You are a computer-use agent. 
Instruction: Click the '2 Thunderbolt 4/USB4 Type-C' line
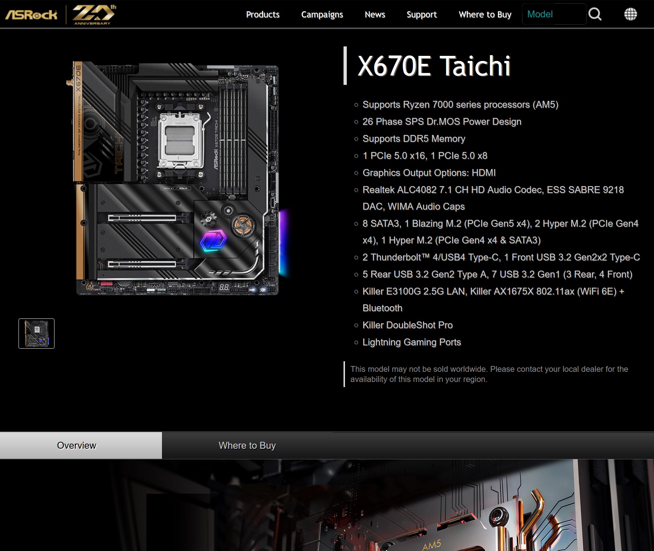click(x=501, y=257)
